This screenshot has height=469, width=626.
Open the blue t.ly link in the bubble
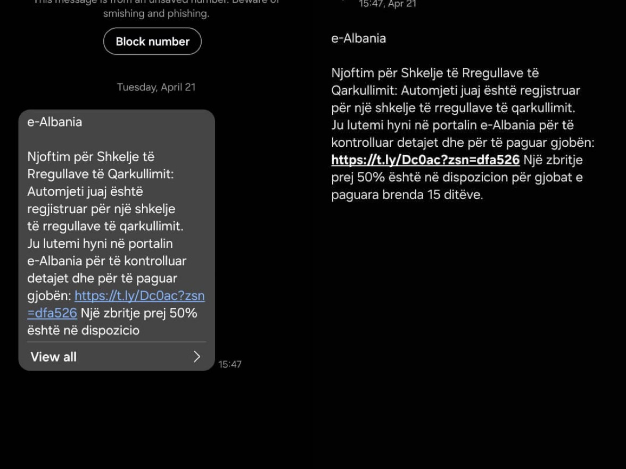(116, 304)
